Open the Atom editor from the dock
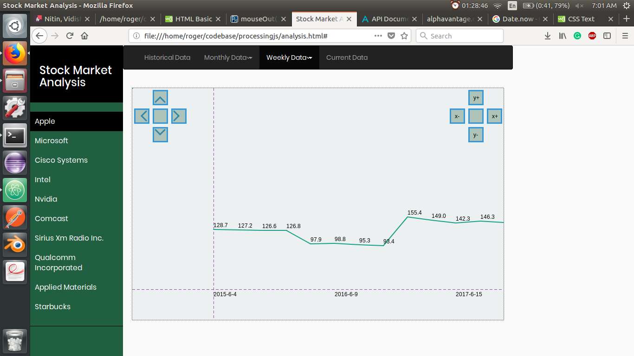634x356 pixels. [x=15, y=190]
